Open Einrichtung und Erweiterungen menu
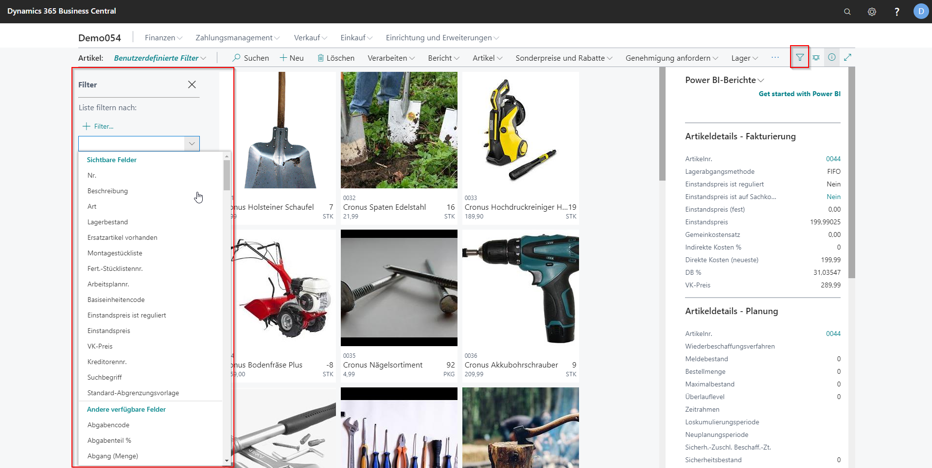 point(442,38)
